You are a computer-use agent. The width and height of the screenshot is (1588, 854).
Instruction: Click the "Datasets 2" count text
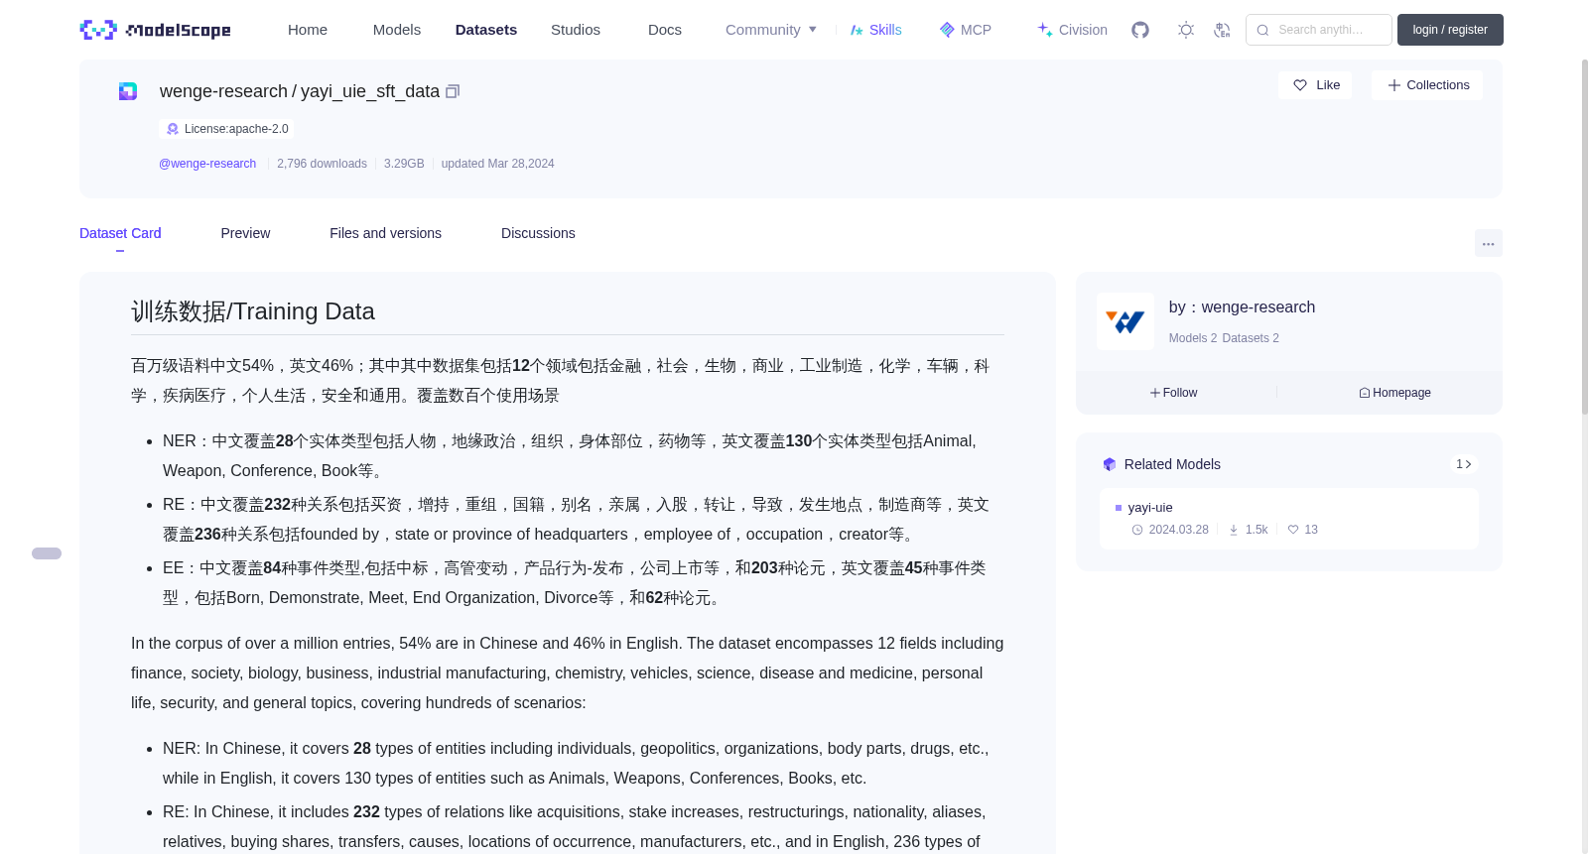1251,338
